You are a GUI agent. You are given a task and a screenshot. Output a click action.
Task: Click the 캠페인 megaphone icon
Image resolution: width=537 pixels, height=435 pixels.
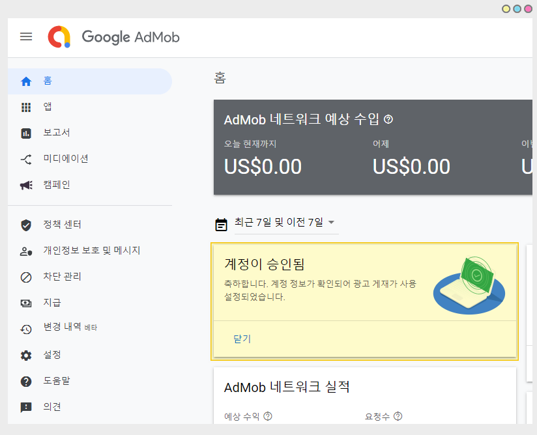click(x=26, y=185)
